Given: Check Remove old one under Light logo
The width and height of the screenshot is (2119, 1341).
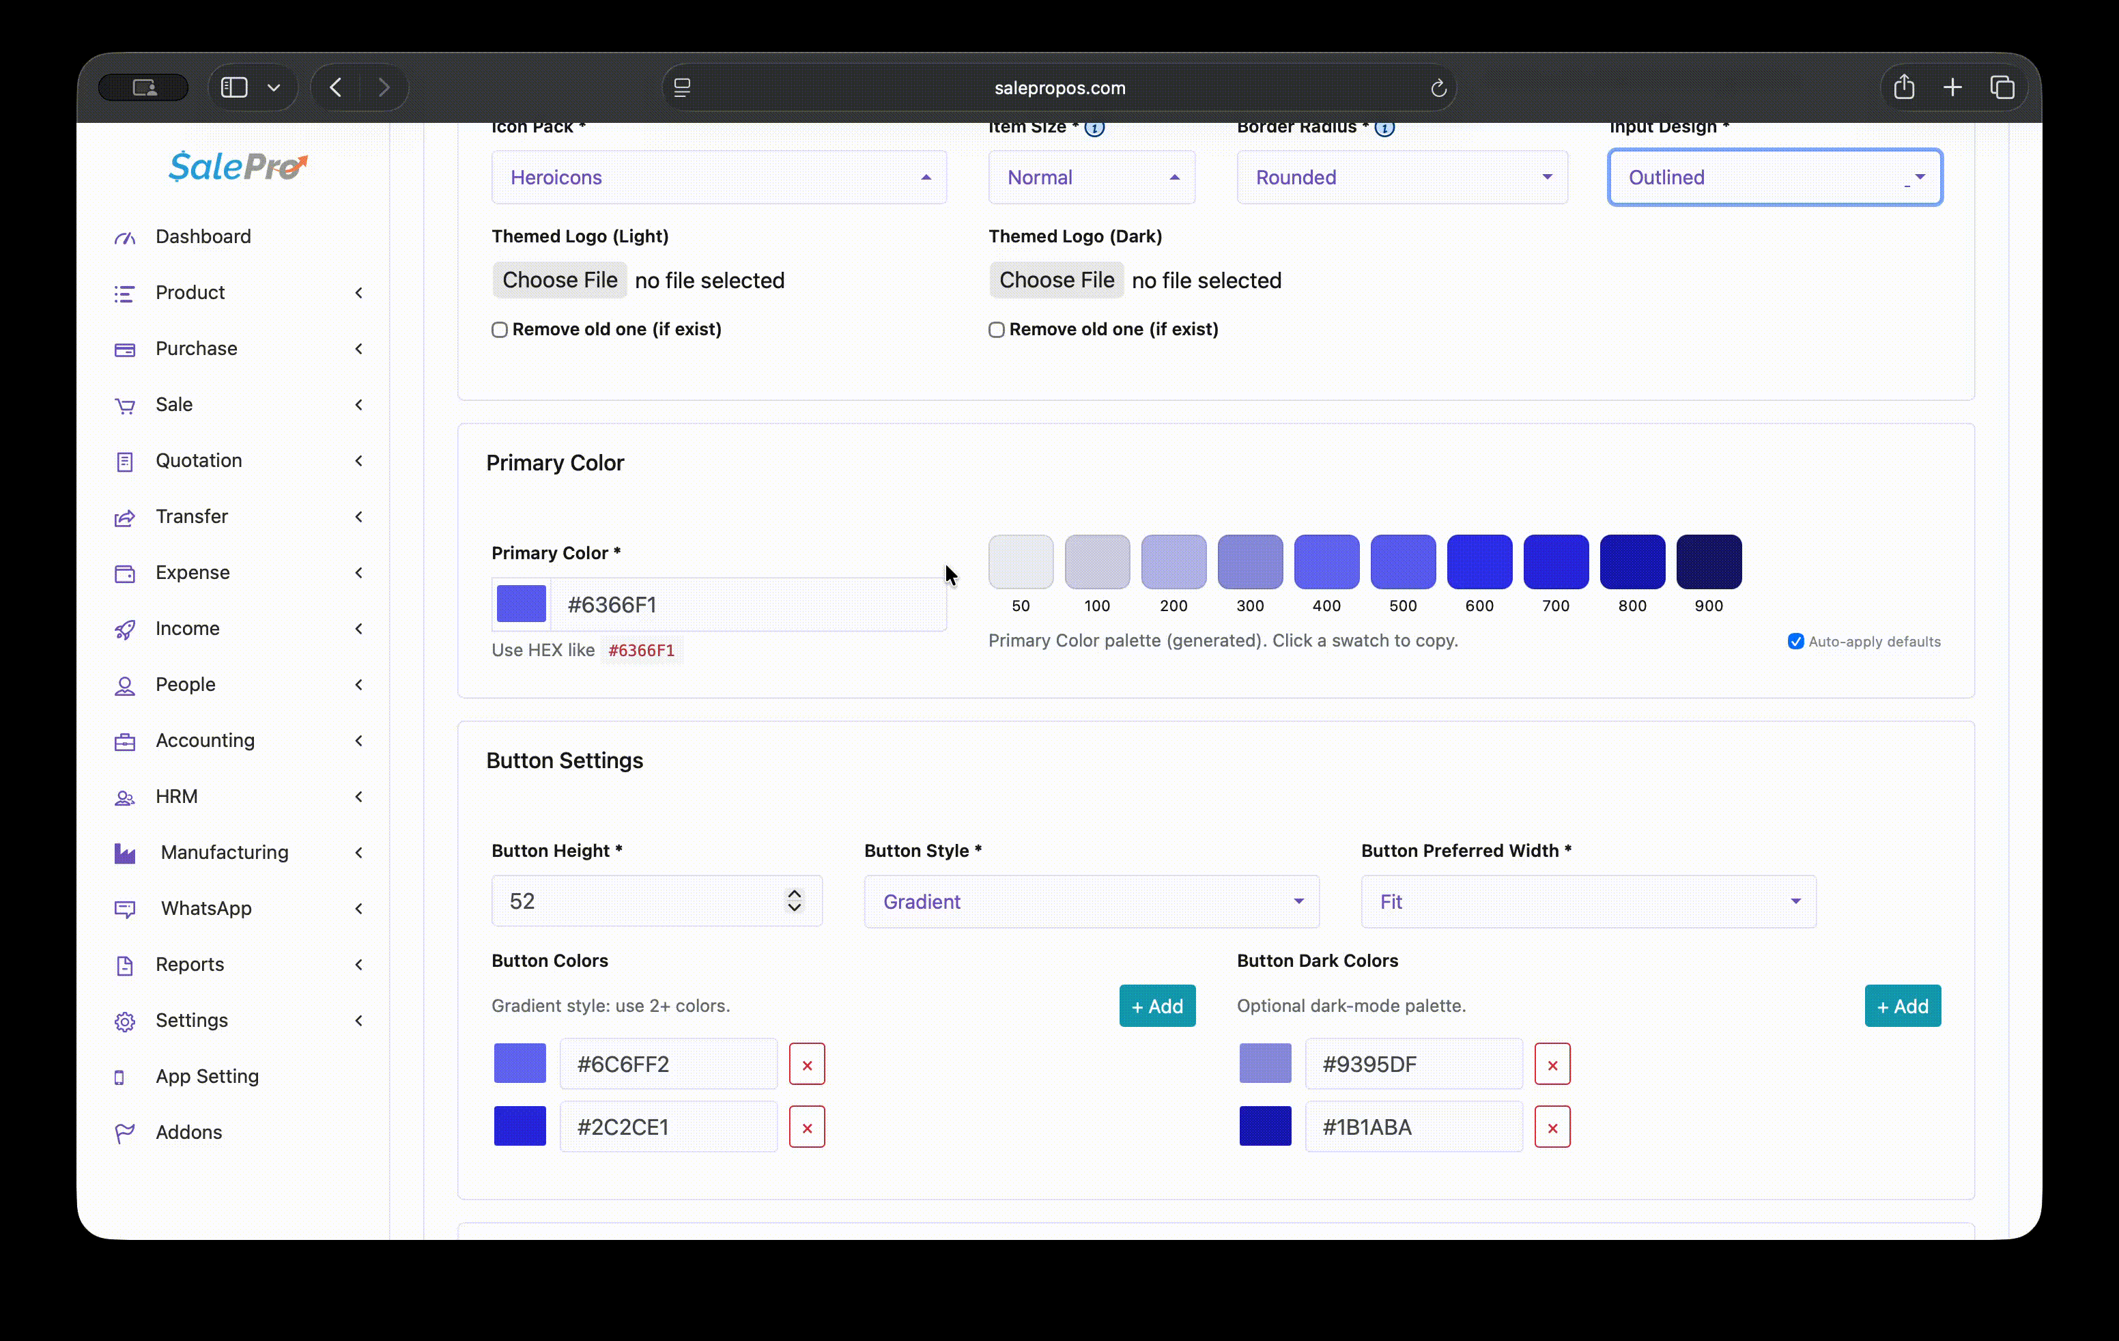Looking at the screenshot, I should point(500,330).
